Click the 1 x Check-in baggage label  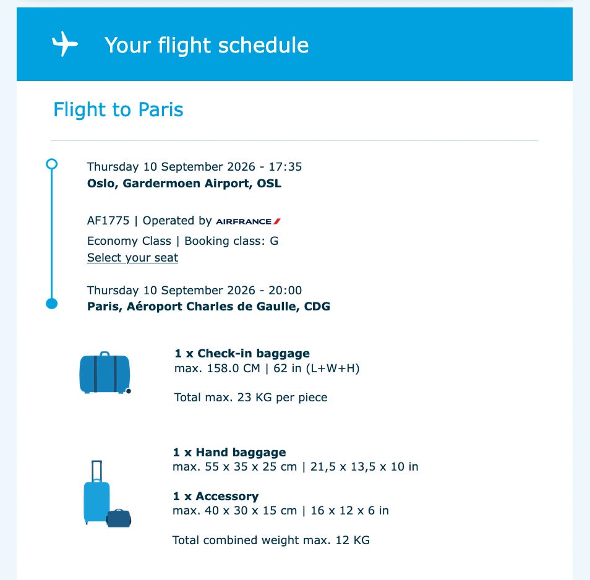(242, 354)
